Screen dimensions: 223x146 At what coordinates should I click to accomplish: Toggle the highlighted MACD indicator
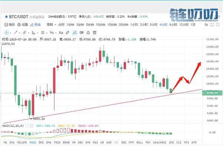tap(33, 142)
